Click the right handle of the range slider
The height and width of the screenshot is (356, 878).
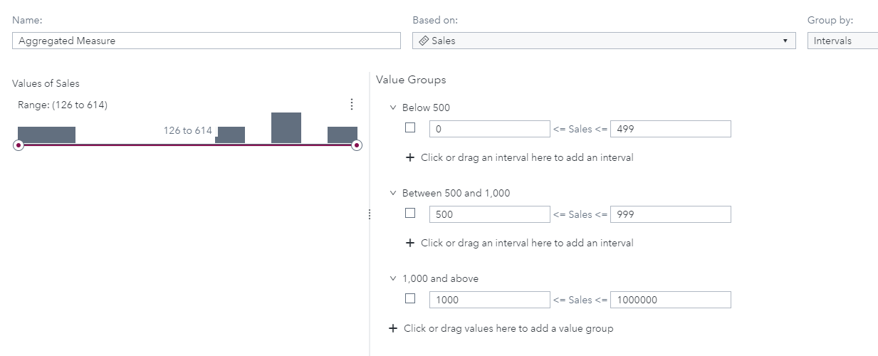tap(357, 145)
